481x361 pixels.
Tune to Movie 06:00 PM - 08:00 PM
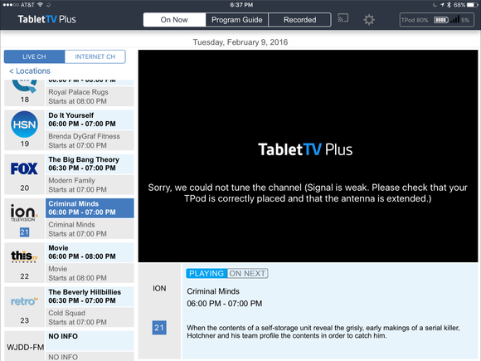pos(90,252)
